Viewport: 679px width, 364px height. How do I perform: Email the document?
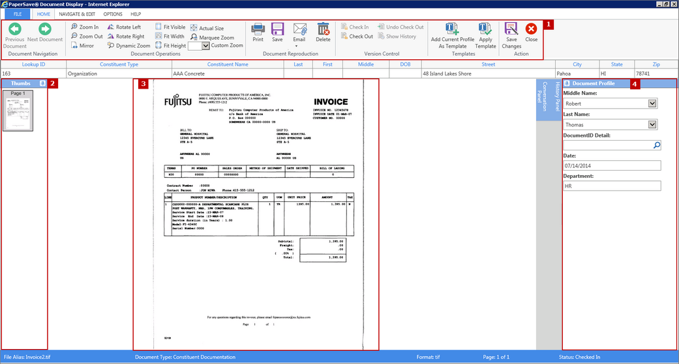299,33
